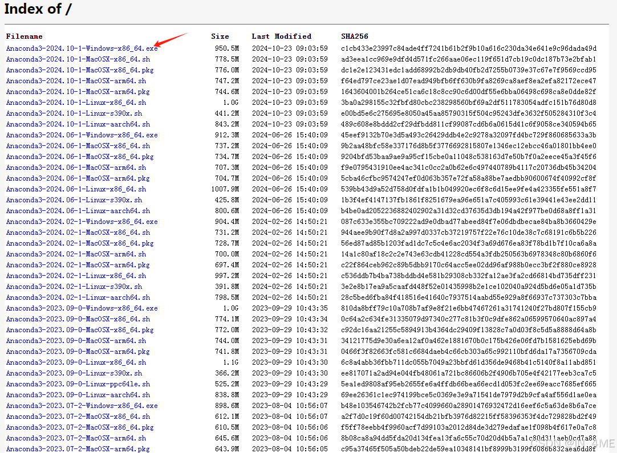Screen dimensions: 617x453
Task: Click SHA256 hash starting with 3ba0a298155c
Action: point(469,103)
